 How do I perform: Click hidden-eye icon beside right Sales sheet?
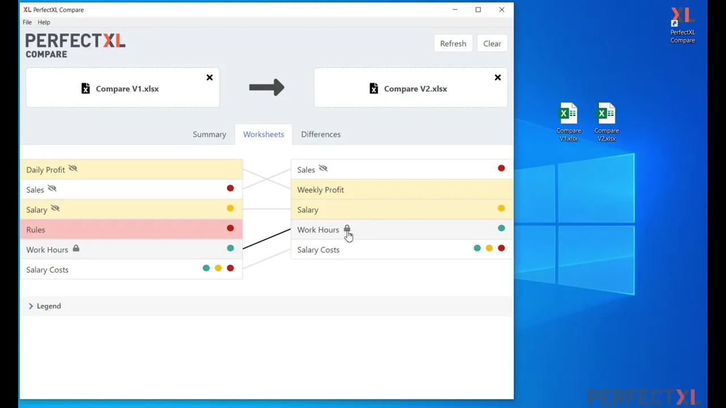323,168
